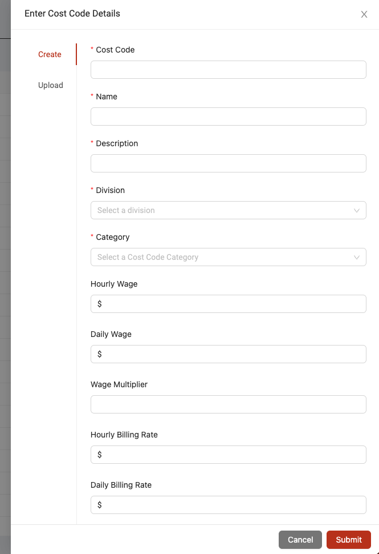Focus the Hourly Wage amount field
The image size is (379, 554).
tap(229, 304)
